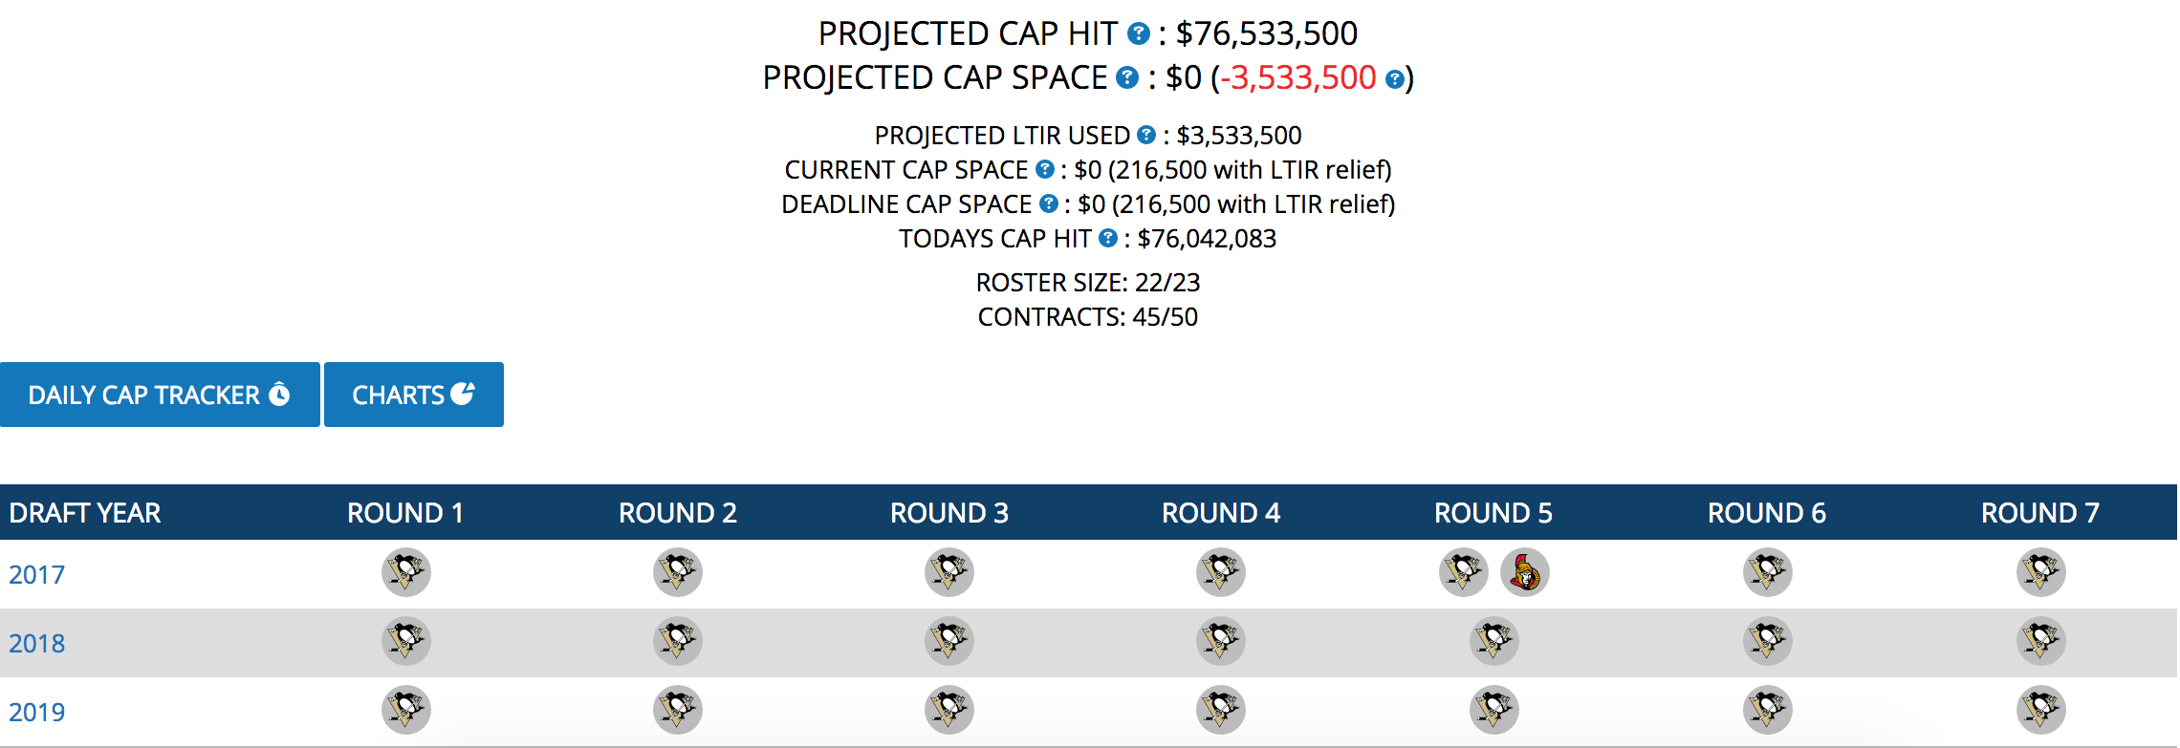This screenshot has height=748, width=2180.
Task: Click Penguins logo in 2017 Round 4
Action: [1221, 573]
